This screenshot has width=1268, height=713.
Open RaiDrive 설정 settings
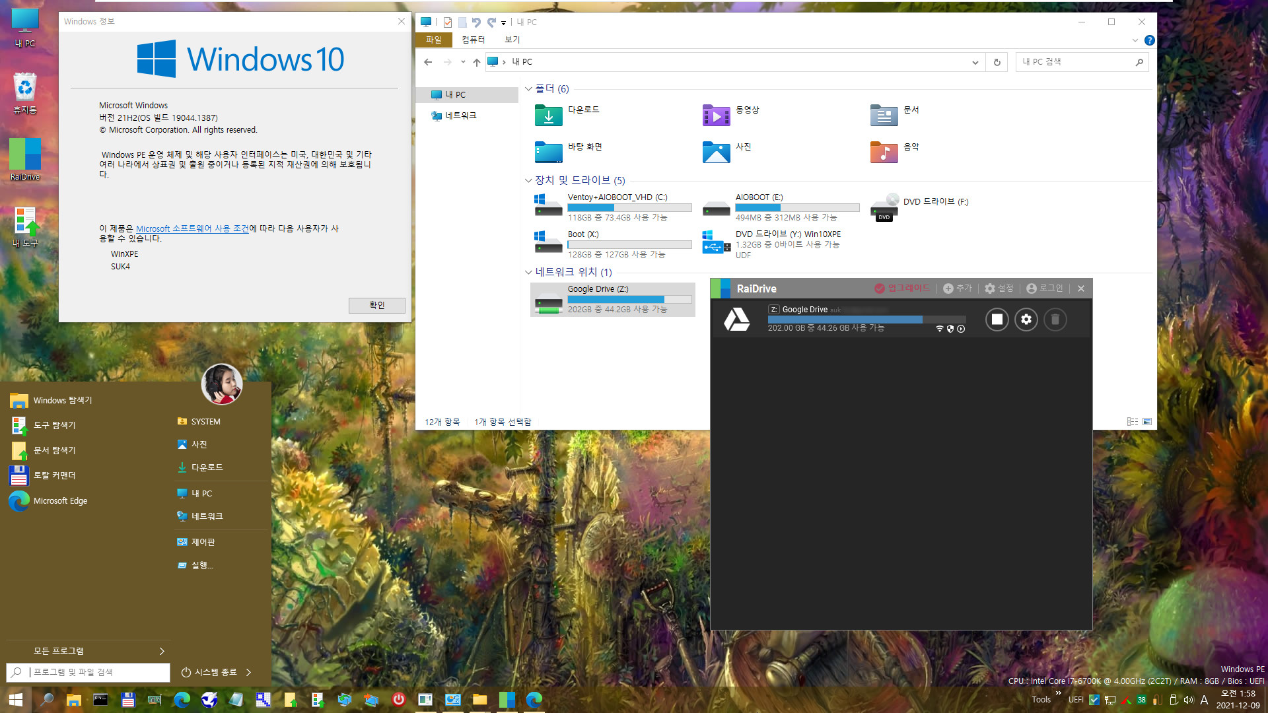[x=999, y=289]
